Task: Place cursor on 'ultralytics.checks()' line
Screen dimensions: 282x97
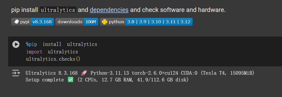Action: click(53, 59)
